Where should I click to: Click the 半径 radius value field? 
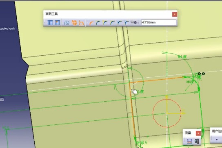[159, 22]
